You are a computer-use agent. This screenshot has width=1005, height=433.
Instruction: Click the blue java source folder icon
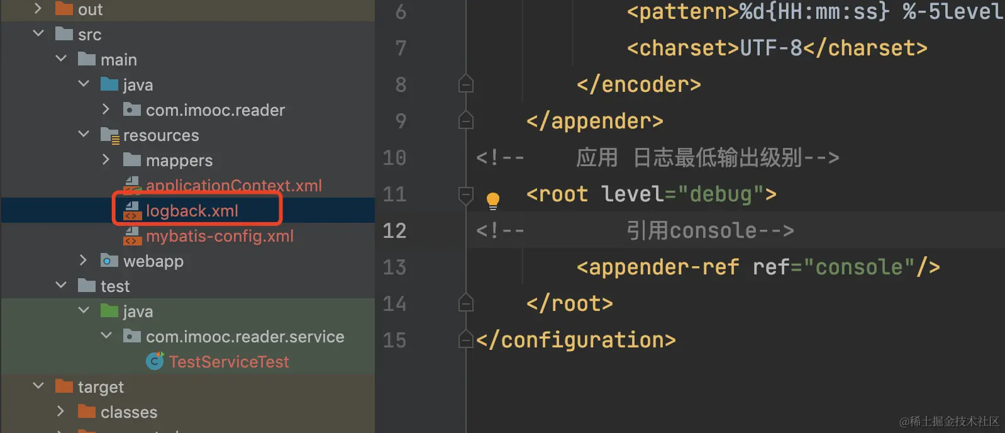[109, 84]
